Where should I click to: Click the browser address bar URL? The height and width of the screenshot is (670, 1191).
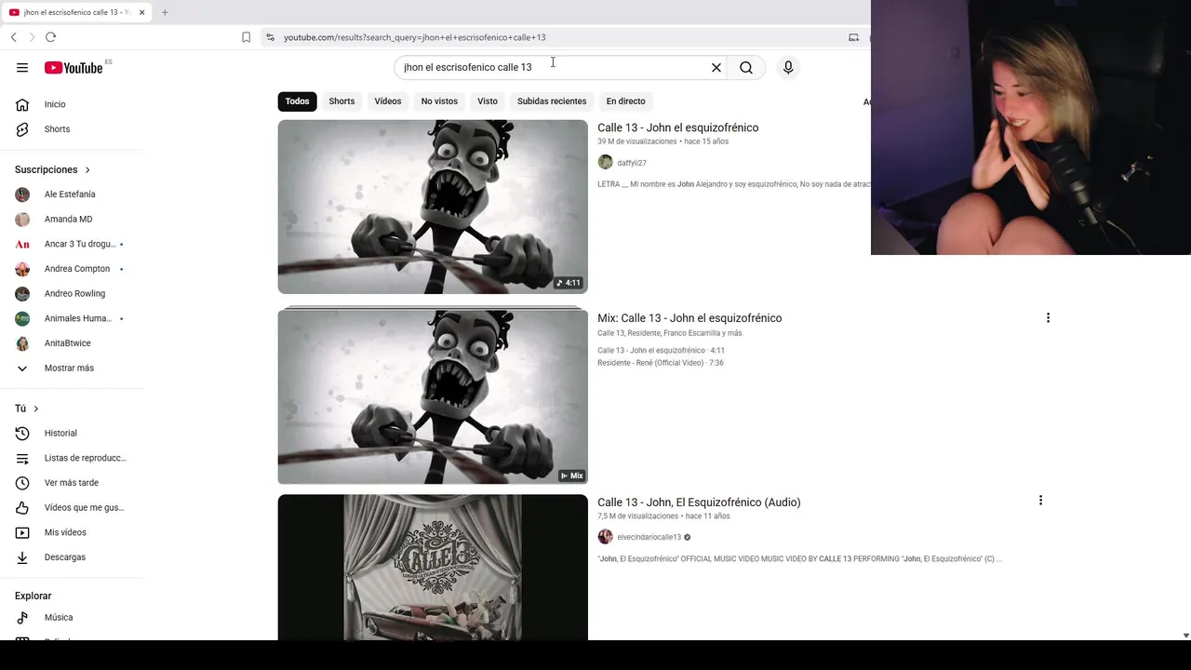coord(415,37)
